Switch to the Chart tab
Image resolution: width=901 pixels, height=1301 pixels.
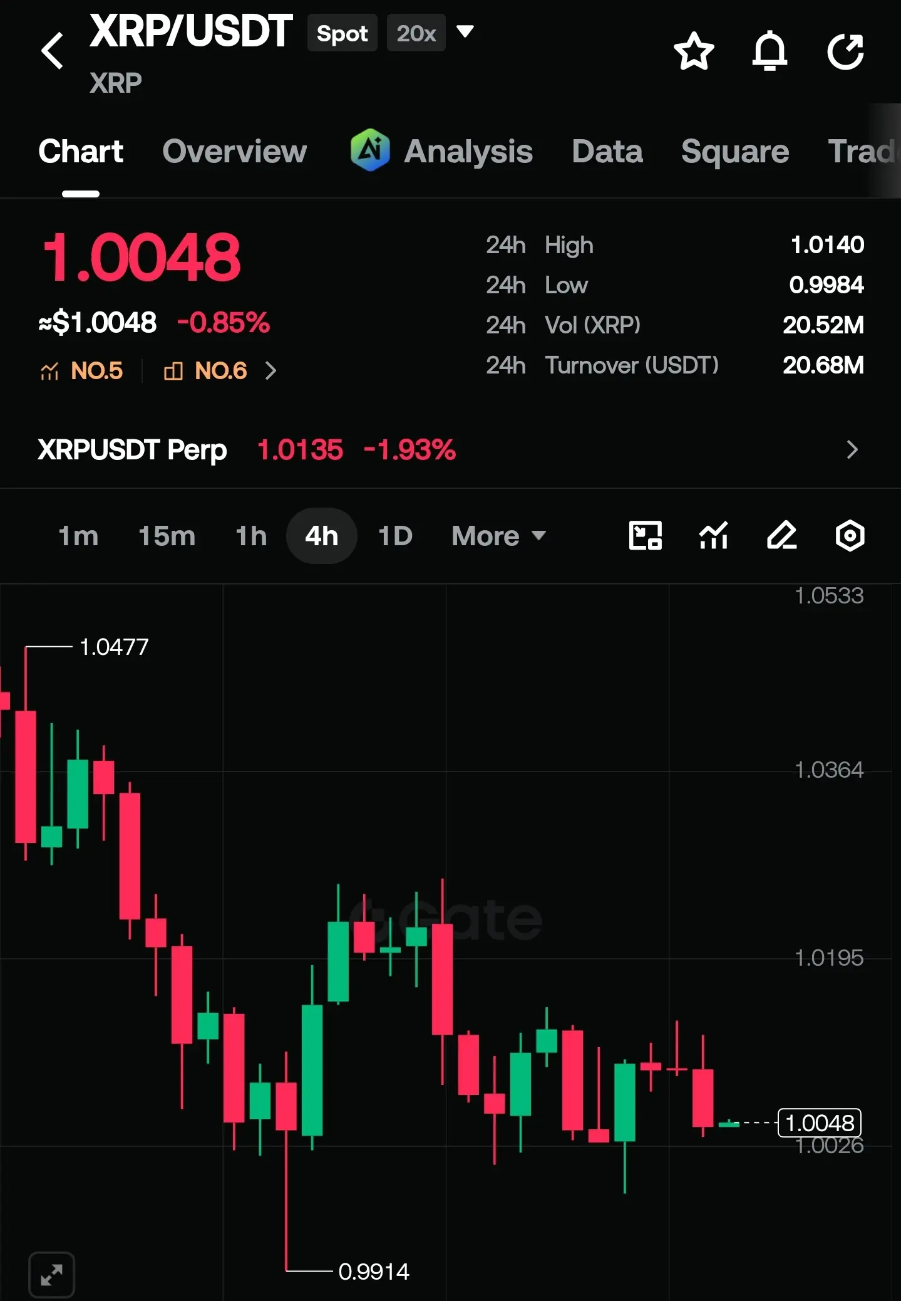point(81,151)
